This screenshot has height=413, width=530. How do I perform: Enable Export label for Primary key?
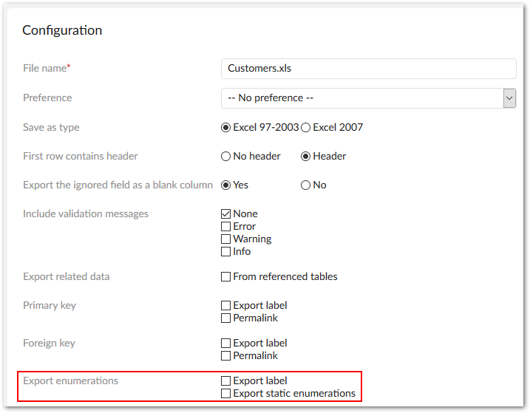coord(226,305)
